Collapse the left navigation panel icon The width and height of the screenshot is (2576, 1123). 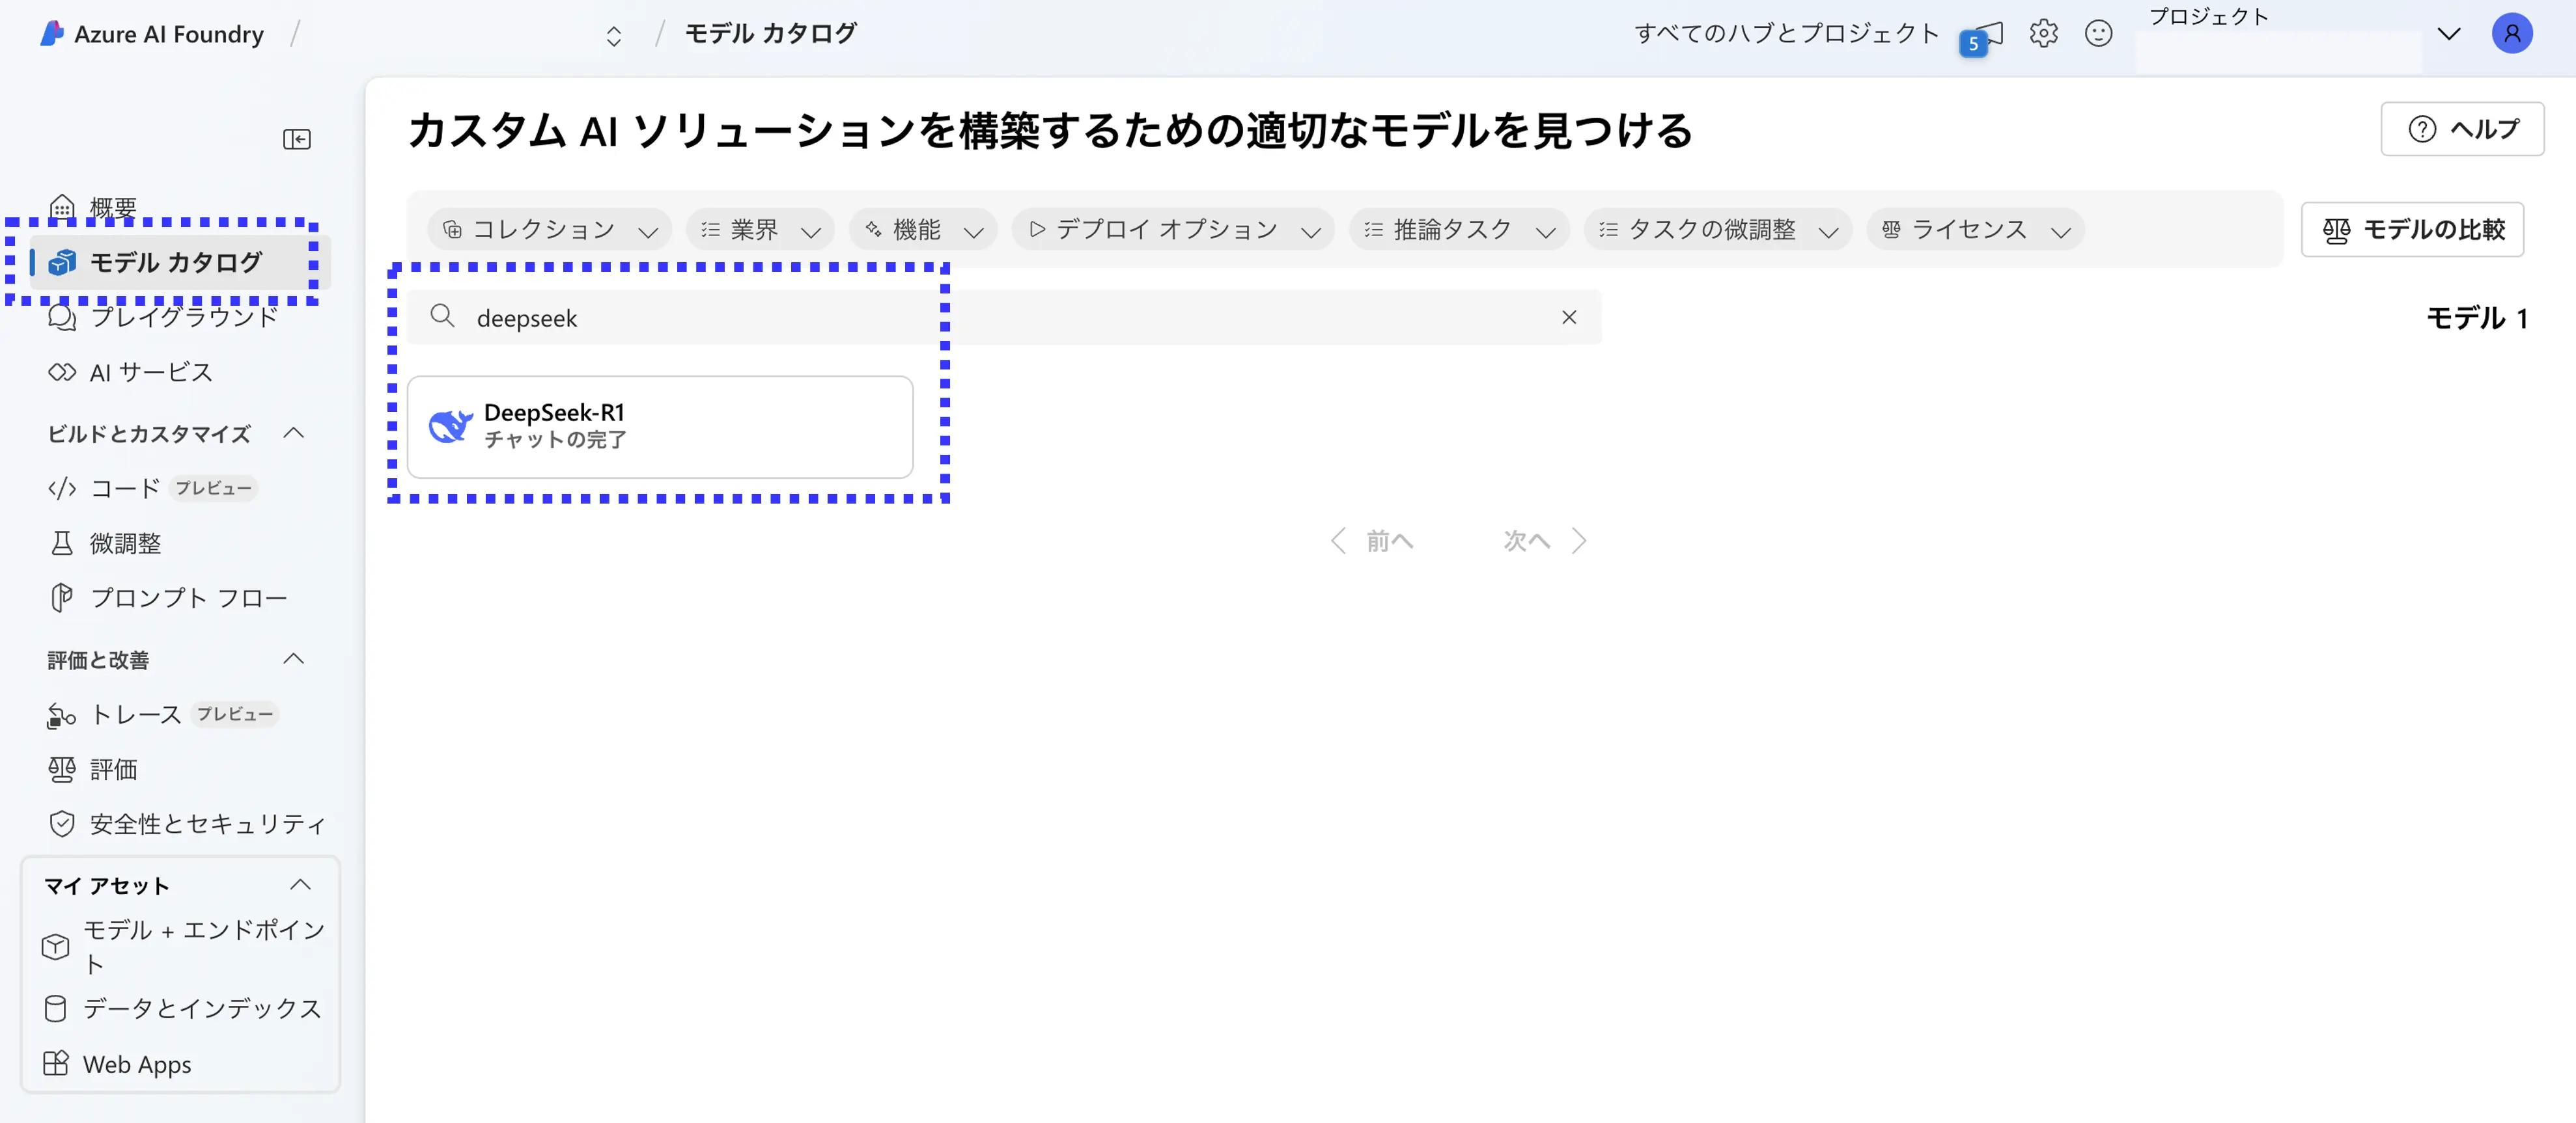pyautogui.click(x=296, y=139)
